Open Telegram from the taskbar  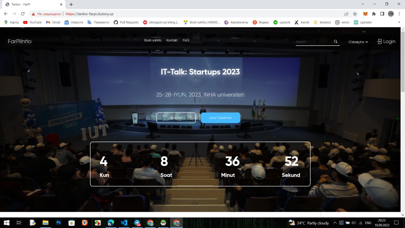click(x=137, y=223)
